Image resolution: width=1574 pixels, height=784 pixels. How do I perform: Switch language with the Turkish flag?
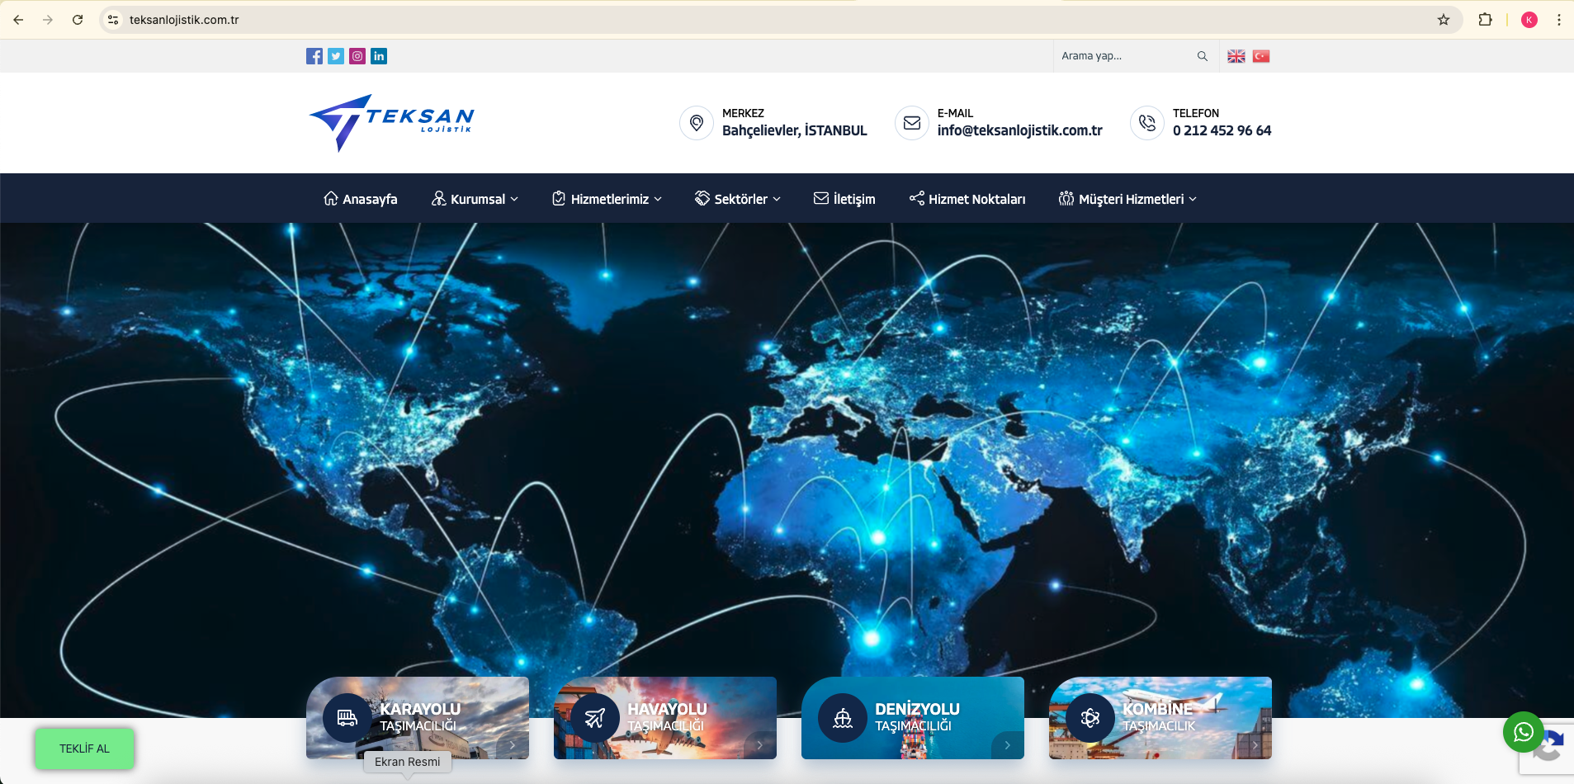(x=1261, y=56)
